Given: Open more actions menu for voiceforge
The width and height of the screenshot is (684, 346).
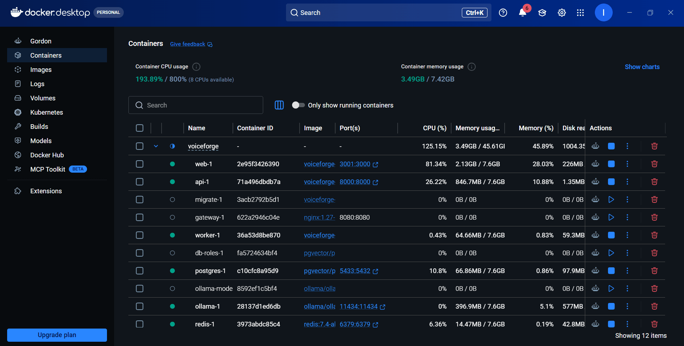Looking at the screenshot, I should 627,146.
